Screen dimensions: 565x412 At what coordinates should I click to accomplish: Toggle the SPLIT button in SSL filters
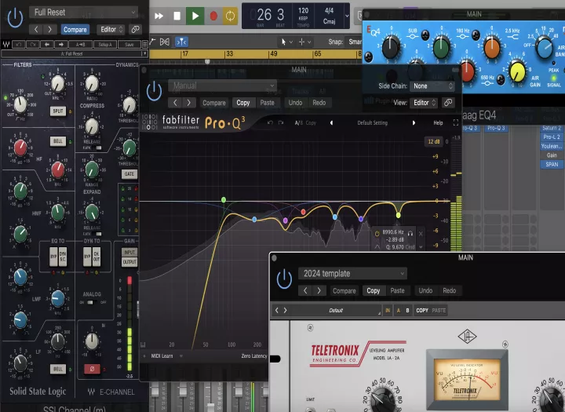click(58, 111)
